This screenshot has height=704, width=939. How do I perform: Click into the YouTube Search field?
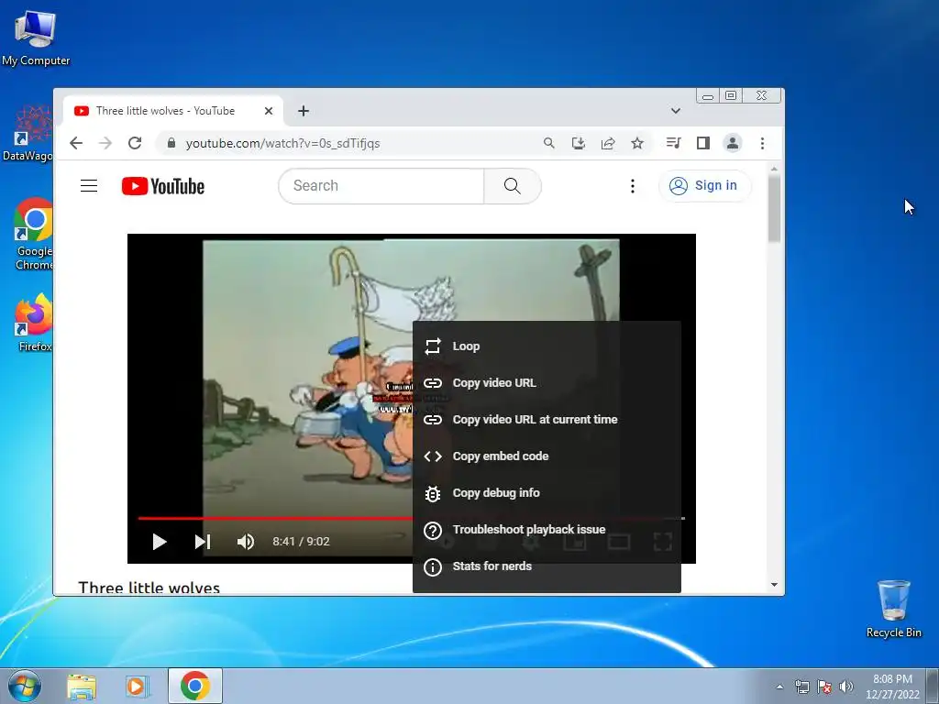pyautogui.click(x=381, y=185)
